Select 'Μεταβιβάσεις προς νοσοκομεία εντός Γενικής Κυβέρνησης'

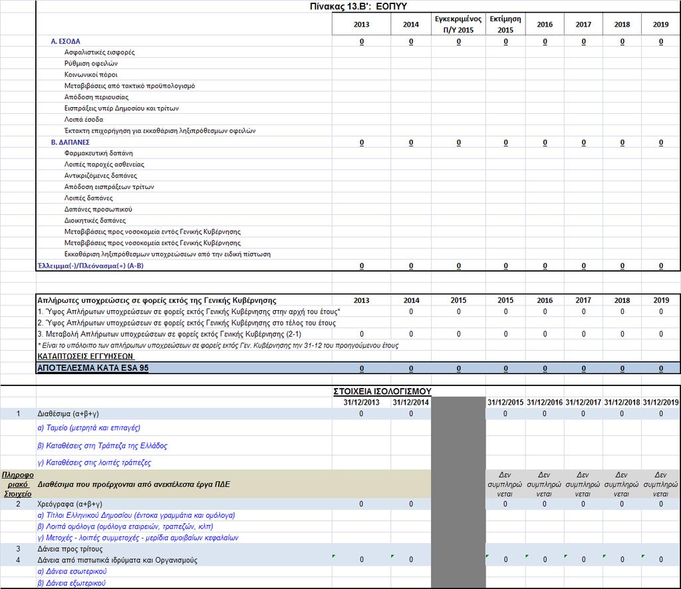152,232
